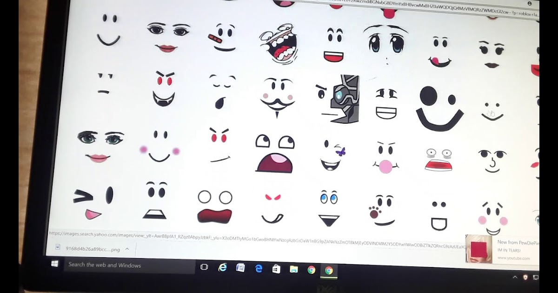Show hidden system tray icons
Image resolution: width=558 pixels, height=293 pixels.
[x=515, y=277]
